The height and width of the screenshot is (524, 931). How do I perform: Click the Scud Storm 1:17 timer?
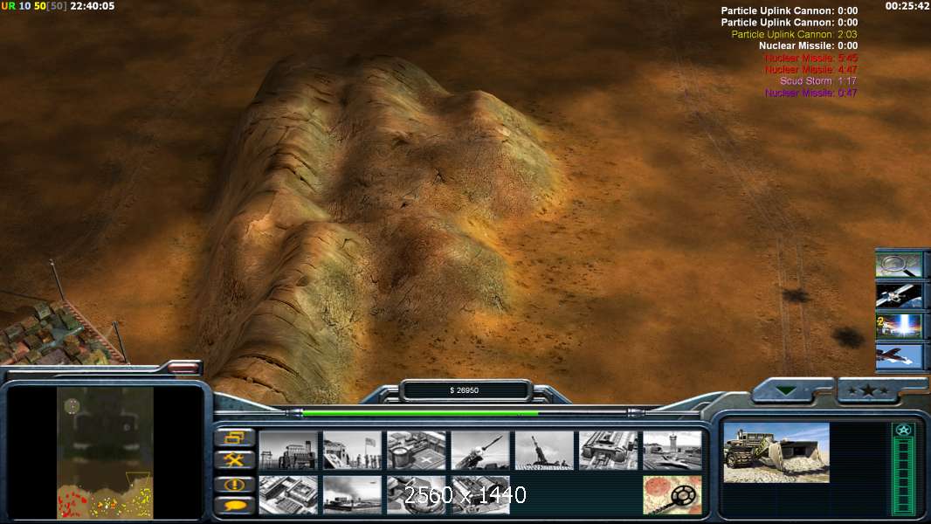(818, 80)
